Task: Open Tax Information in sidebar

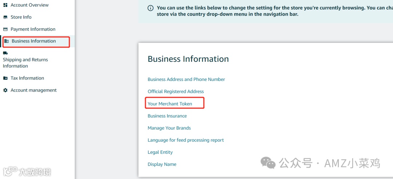Action: point(27,78)
